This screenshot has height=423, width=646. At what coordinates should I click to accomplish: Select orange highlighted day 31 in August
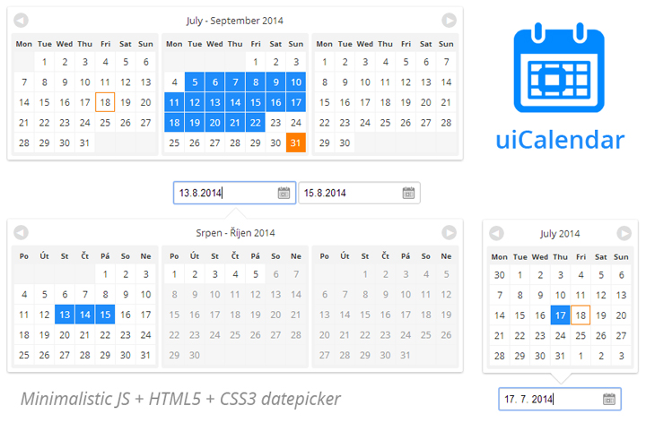pyautogui.click(x=296, y=142)
